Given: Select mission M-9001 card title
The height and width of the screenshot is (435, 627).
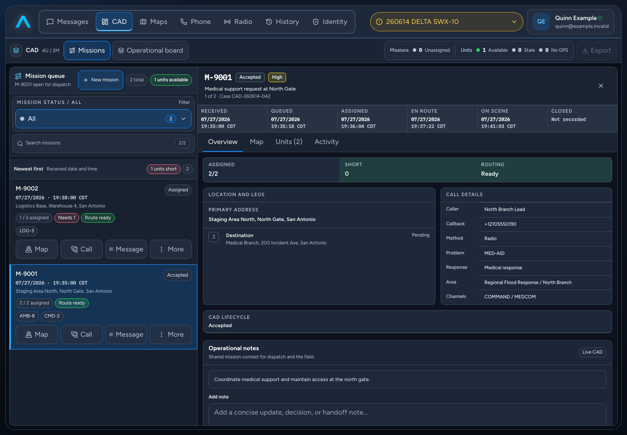Looking at the screenshot, I should point(27,274).
